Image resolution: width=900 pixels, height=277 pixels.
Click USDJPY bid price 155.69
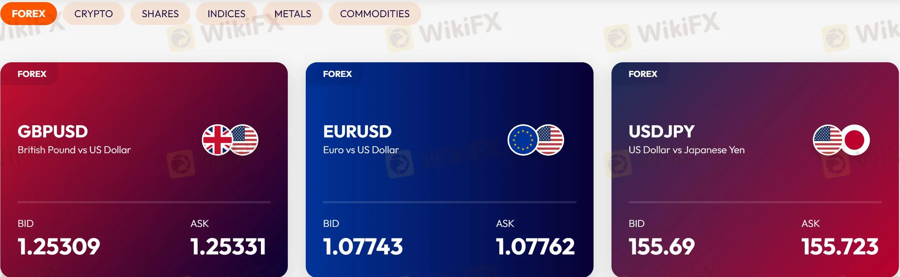click(662, 247)
